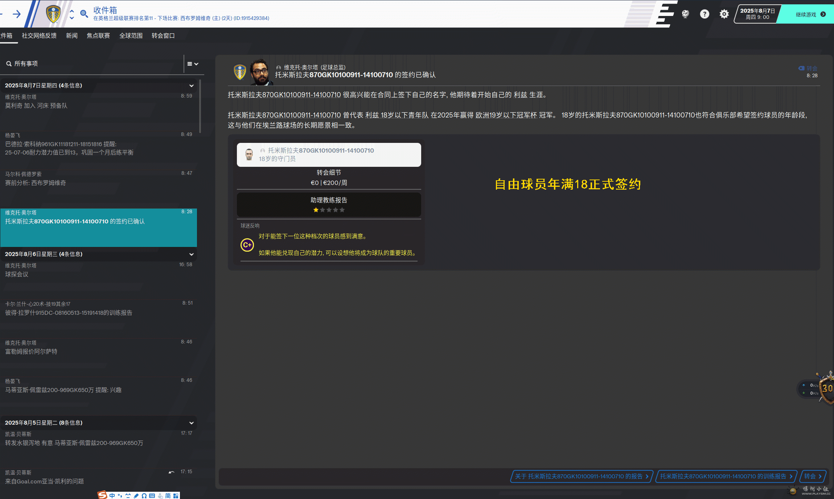Collapse the 2025年8月5日 message group
834x499 pixels.
pyautogui.click(x=191, y=423)
